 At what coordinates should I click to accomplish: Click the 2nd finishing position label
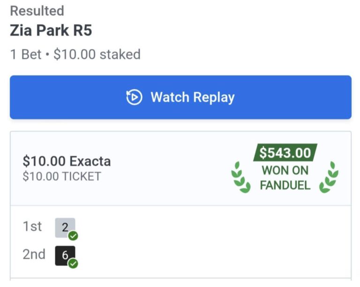point(34,255)
